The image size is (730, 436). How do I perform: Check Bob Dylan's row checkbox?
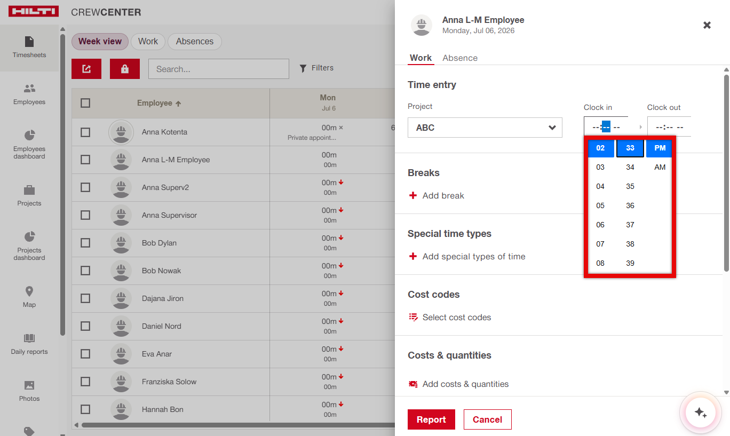coord(85,243)
